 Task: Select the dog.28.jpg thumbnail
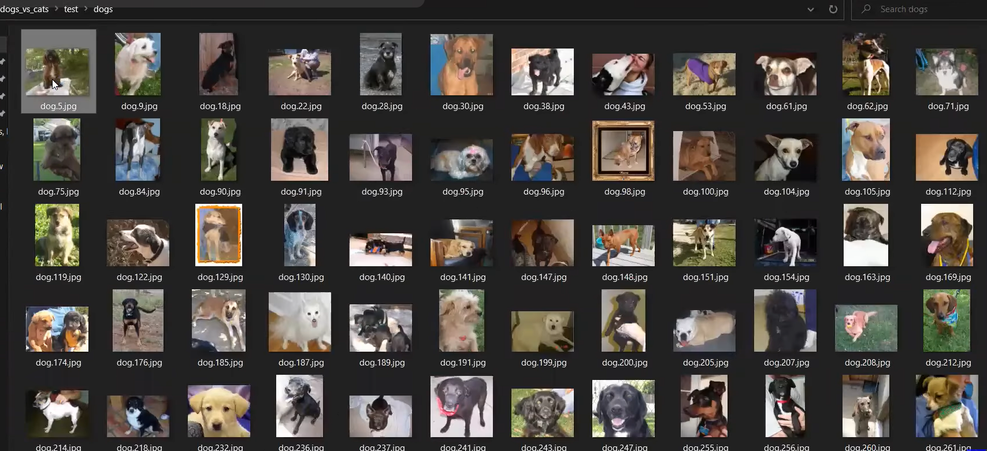click(381, 64)
